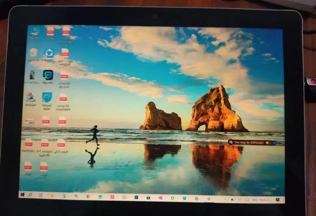Open Task View on the taskbar

[40, 195]
